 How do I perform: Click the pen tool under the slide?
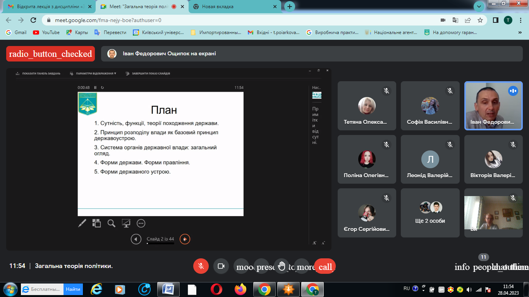point(82,223)
